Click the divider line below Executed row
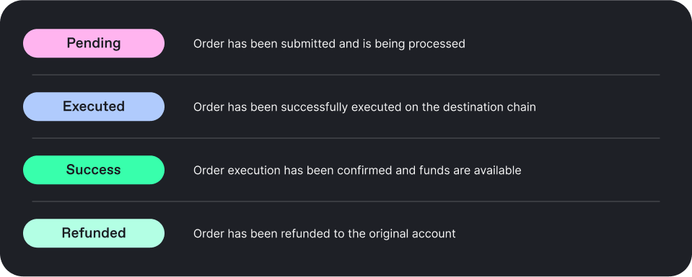692x277 pixels. 346,138
